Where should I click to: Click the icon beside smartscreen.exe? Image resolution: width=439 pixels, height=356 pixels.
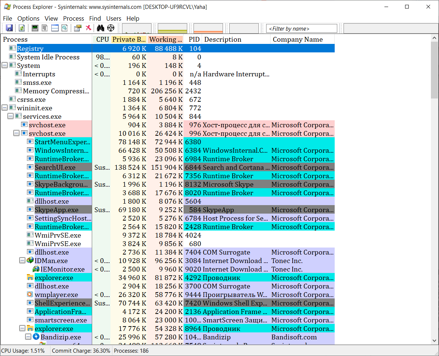pyautogui.click(x=30, y=319)
